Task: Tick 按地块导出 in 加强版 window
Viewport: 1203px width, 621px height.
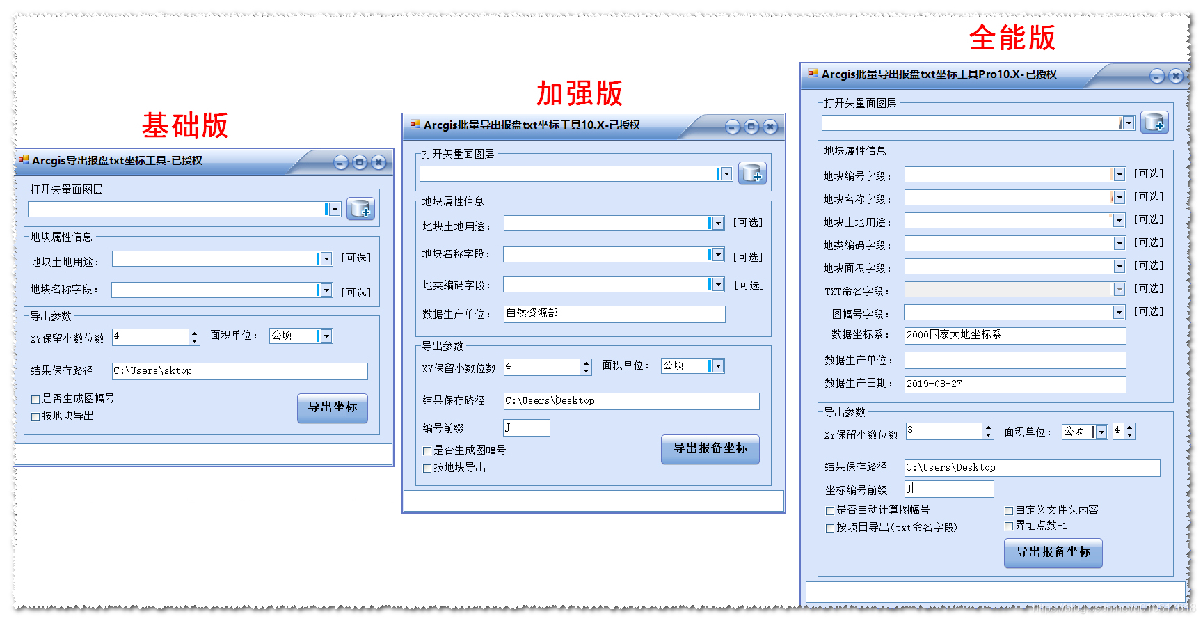Action: tap(427, 469)
